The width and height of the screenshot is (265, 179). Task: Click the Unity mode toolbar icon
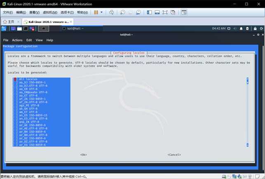173,12
